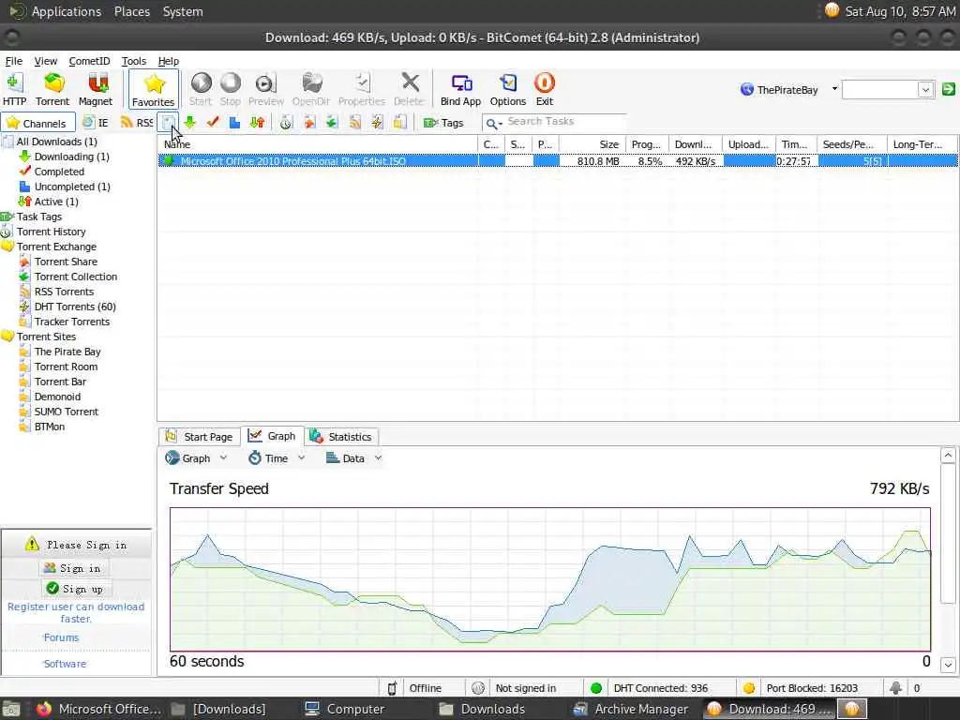Image resolution: width=960 pixels, height=720 pixels.
Task: Select Demonoid in Torrent Sites
Action: [x=57, y=397]
